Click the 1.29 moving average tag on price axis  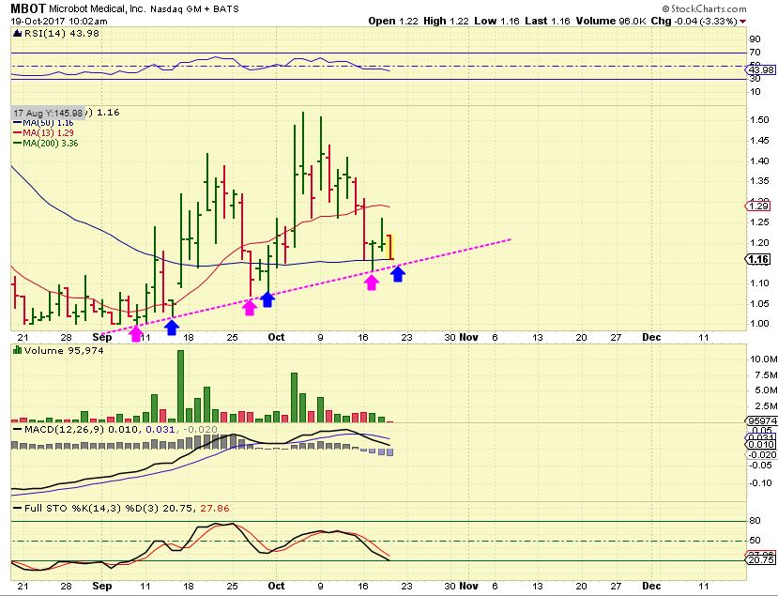(759, 206)
